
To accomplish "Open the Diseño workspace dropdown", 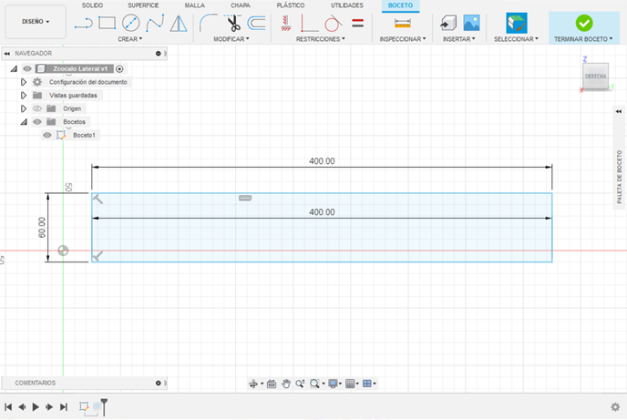I will click(36, 22).
